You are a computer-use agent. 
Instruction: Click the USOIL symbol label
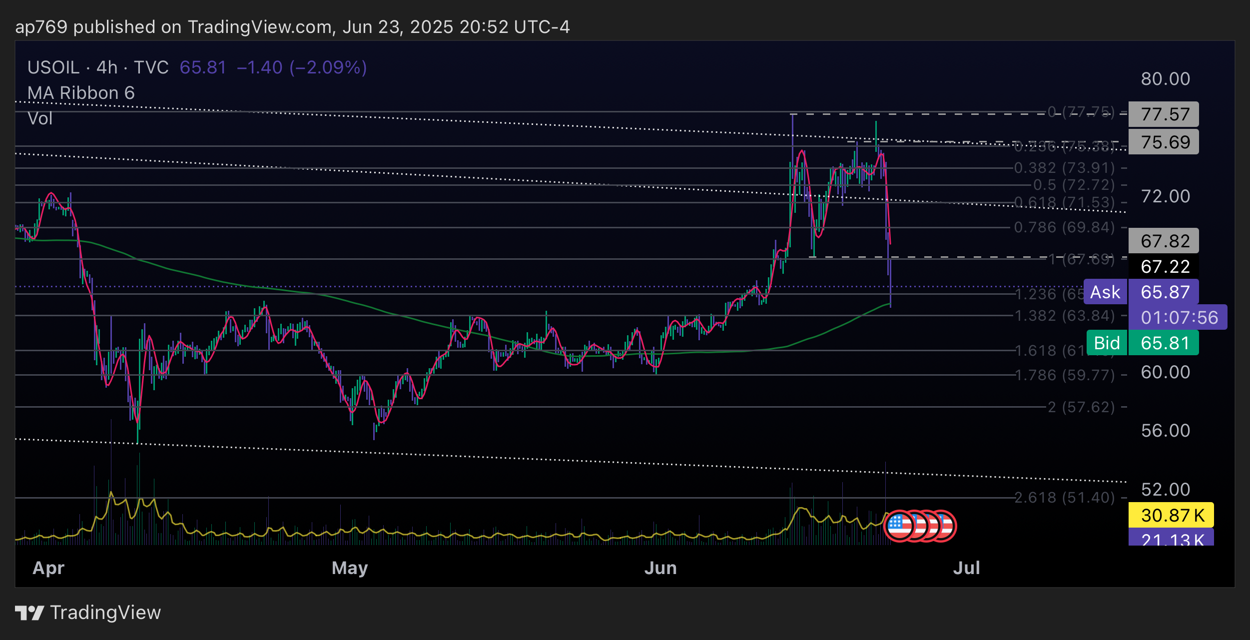53,67
